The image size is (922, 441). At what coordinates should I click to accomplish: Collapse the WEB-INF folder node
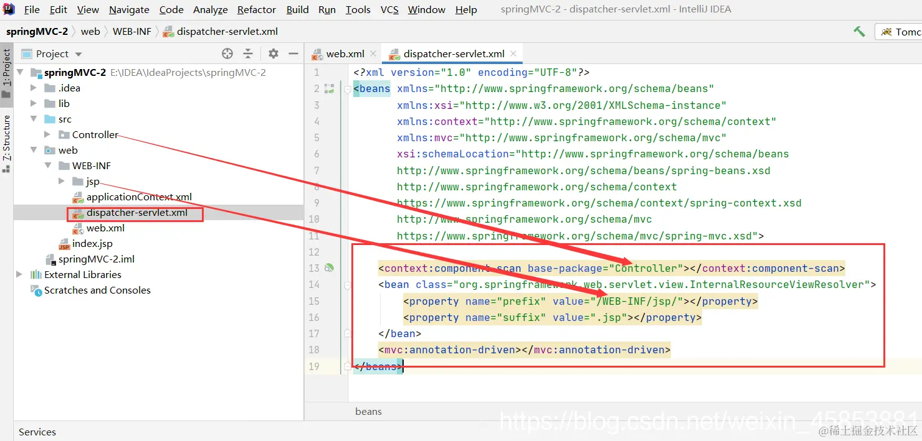pyautogui.click(x=47, y=165)
